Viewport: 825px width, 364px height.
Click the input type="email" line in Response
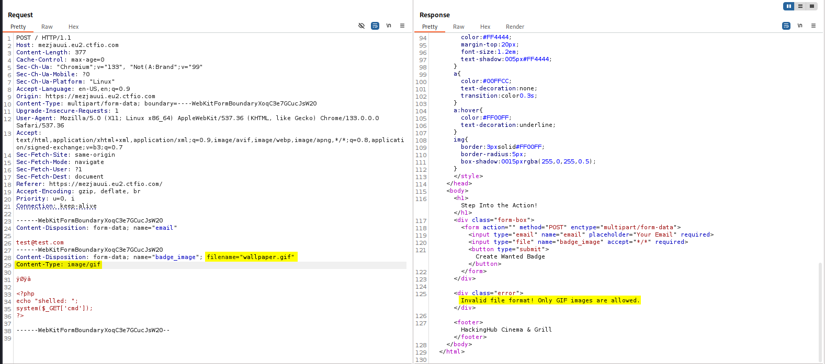click(x=591, y=234)
